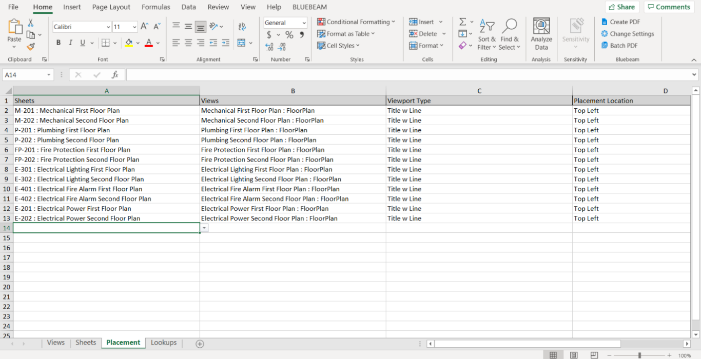Click the Analyze Data button
The image size is (701, 359).
[541, 35]
